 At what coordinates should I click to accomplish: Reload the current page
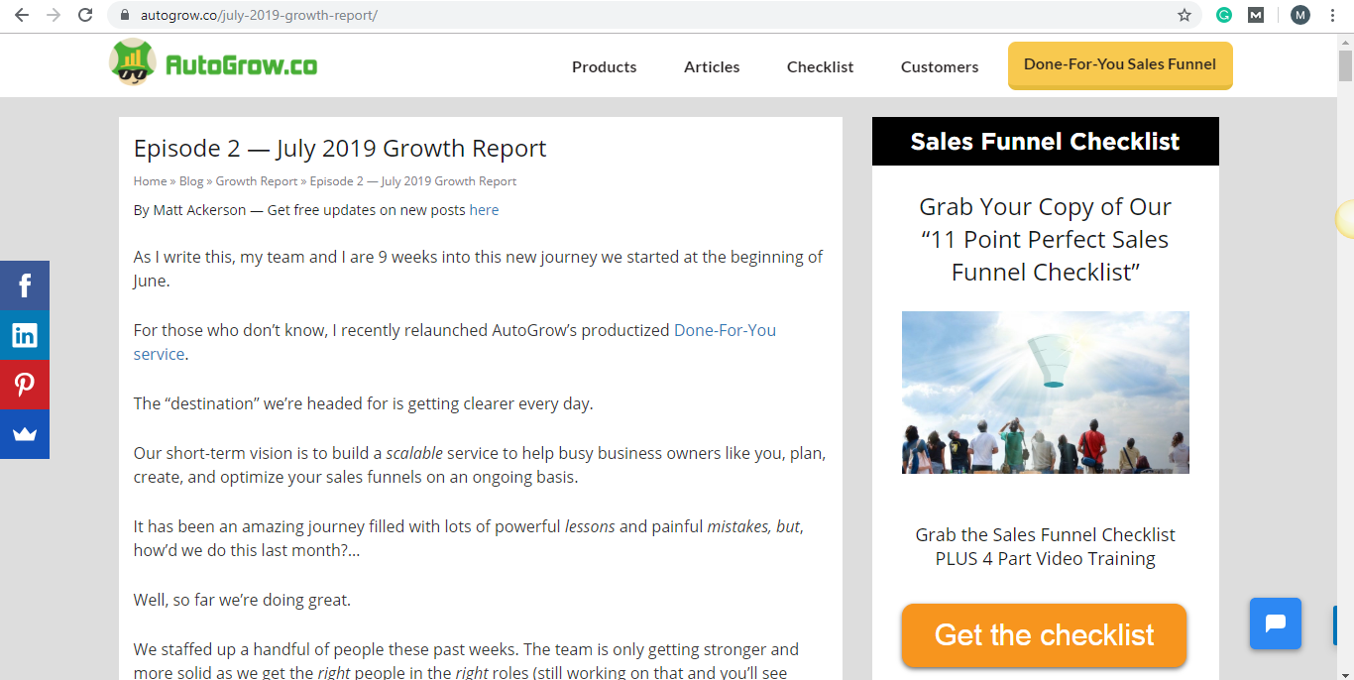click(85, 15)
